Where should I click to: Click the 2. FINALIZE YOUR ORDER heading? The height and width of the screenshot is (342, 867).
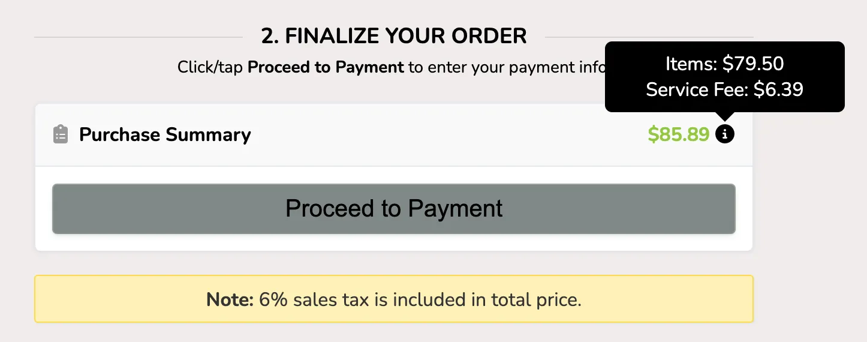click(x=394, y=36)
